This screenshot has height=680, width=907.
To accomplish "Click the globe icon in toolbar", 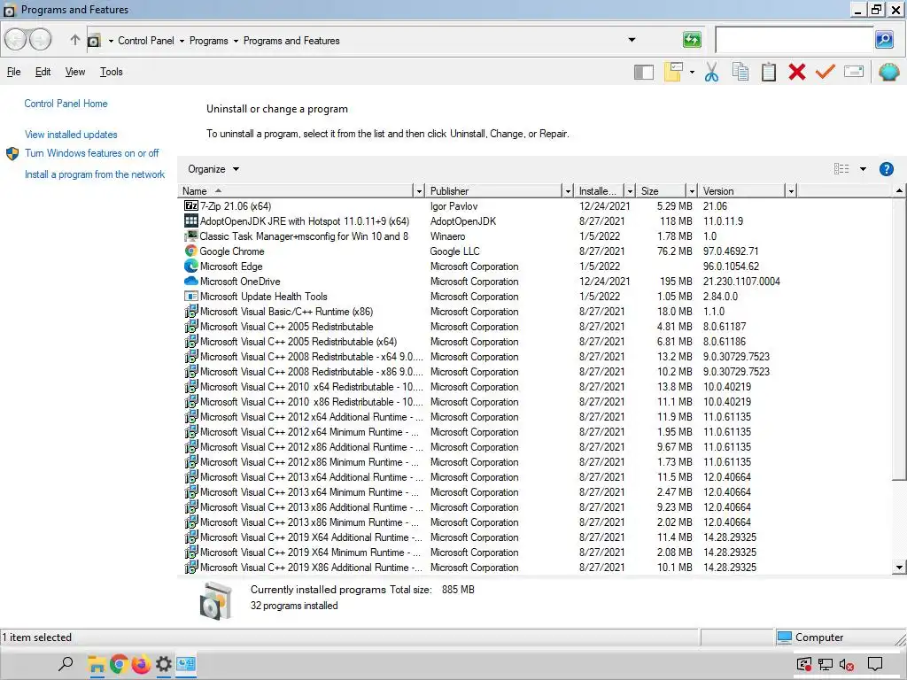I will pyautogui.click(x=889, y=72).
